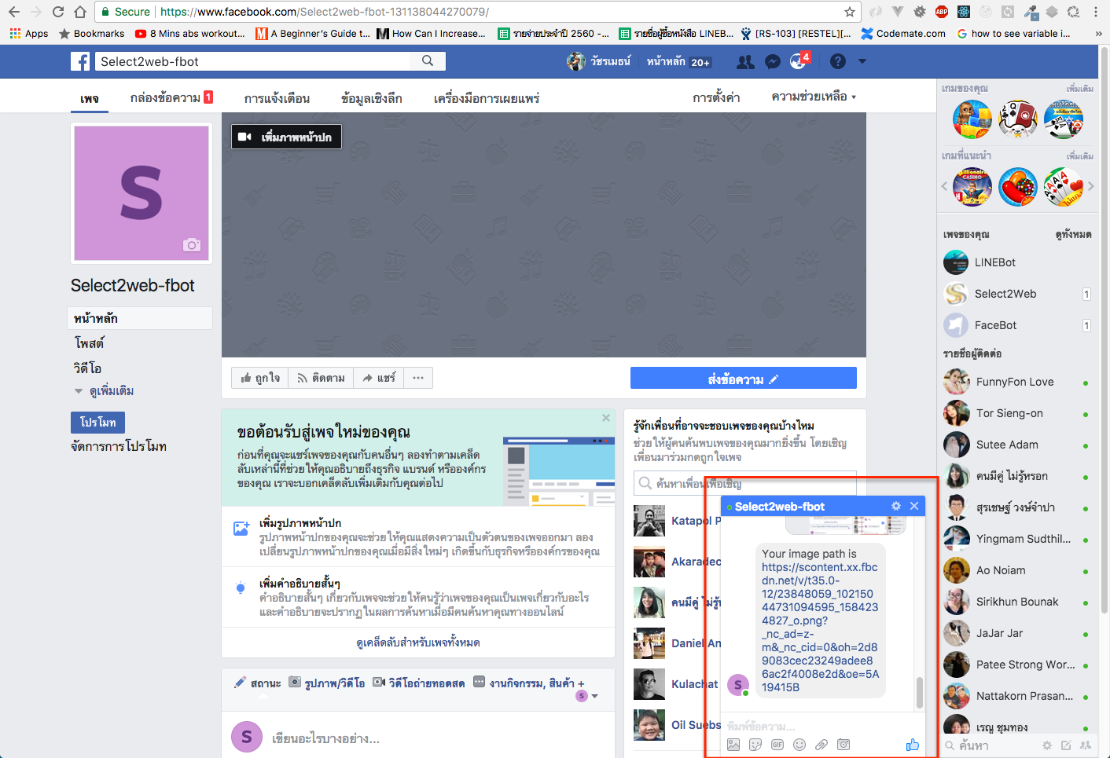Click the search magnifier button
Image resolution: width=1110 pixels, height=758 pixels.
(428, 60)
